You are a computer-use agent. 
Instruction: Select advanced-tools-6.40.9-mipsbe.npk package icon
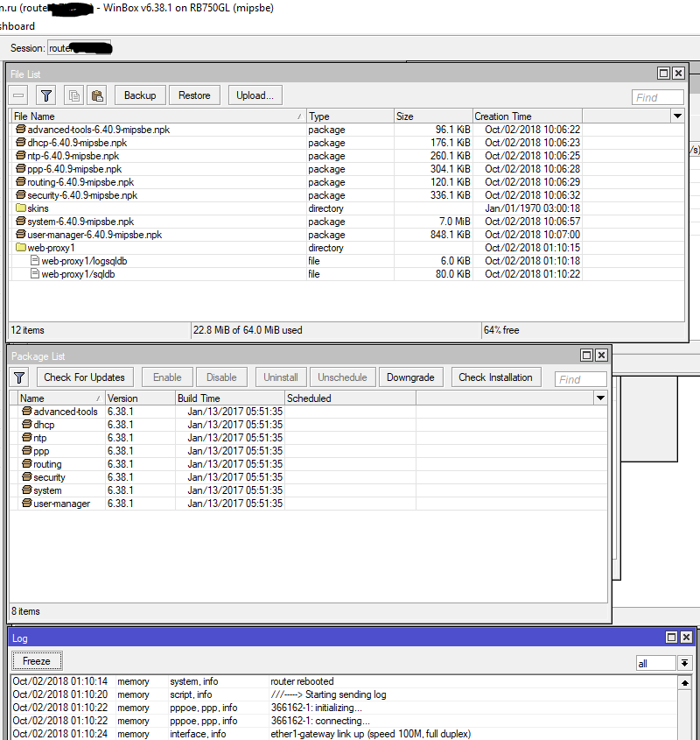21,129
